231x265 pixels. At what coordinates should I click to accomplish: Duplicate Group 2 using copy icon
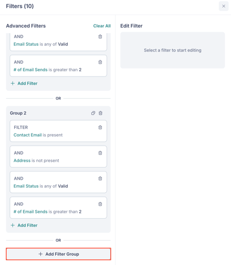point(93,113)
